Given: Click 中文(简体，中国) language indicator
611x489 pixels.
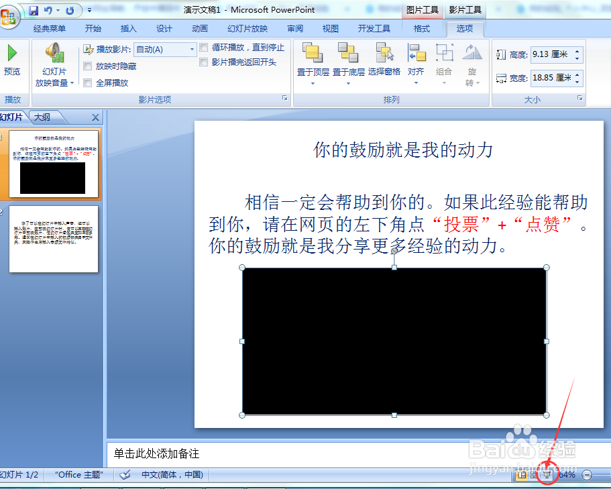Looking at the screenshot, I should click(172, 475).
